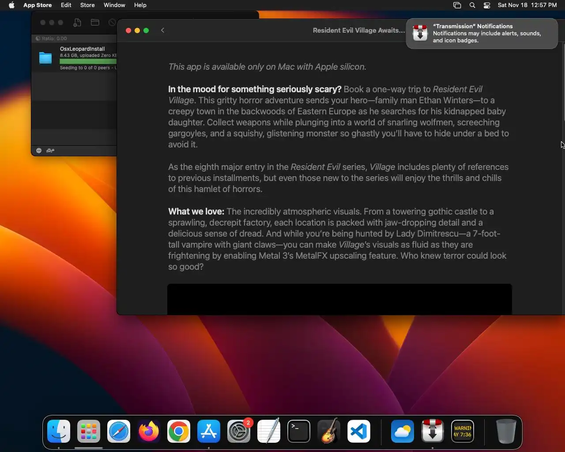Image resolution: width=565 pixels, height=452 pixels.
Task: Click Transmission icon in the notification
Action: 420,34
